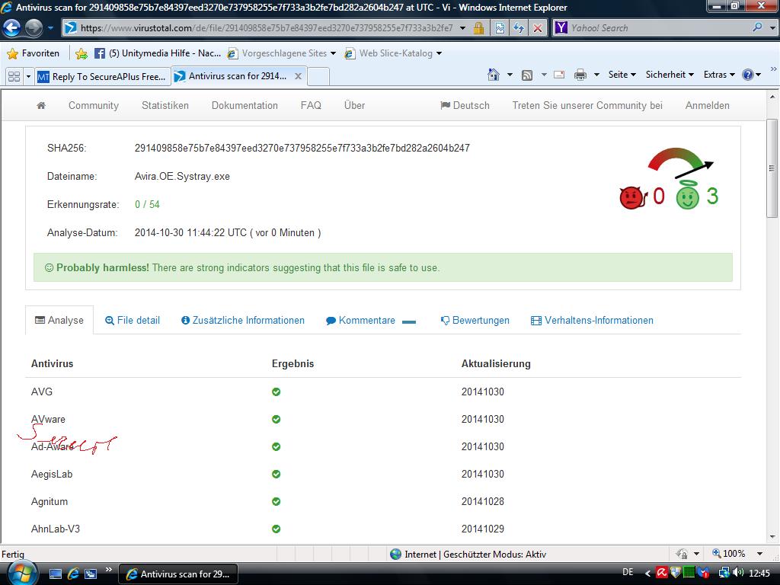Click the Show Desktop quick launch icon
The height and width of the screenshot is (585, 780).
pos(55,574)
